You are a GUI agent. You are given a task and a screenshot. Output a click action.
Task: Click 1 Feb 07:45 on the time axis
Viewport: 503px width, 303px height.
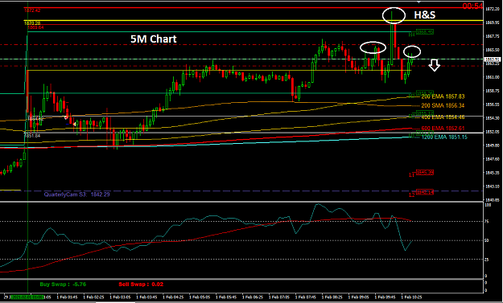pos(306,297)
